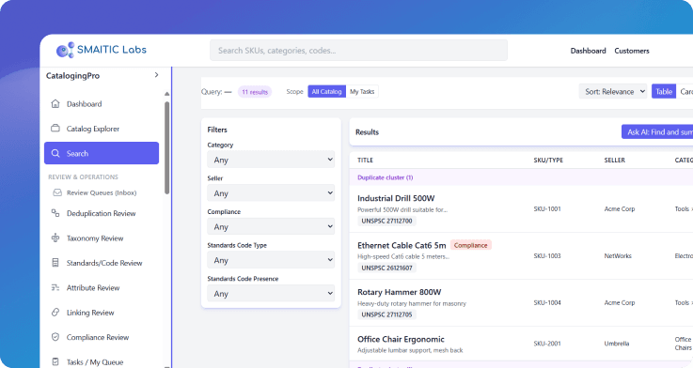Image resolution: width=693 pixels, height=368 pixels.
Task: Open Review Queues (Inbox) in sidebar
Action: [102, 192]
